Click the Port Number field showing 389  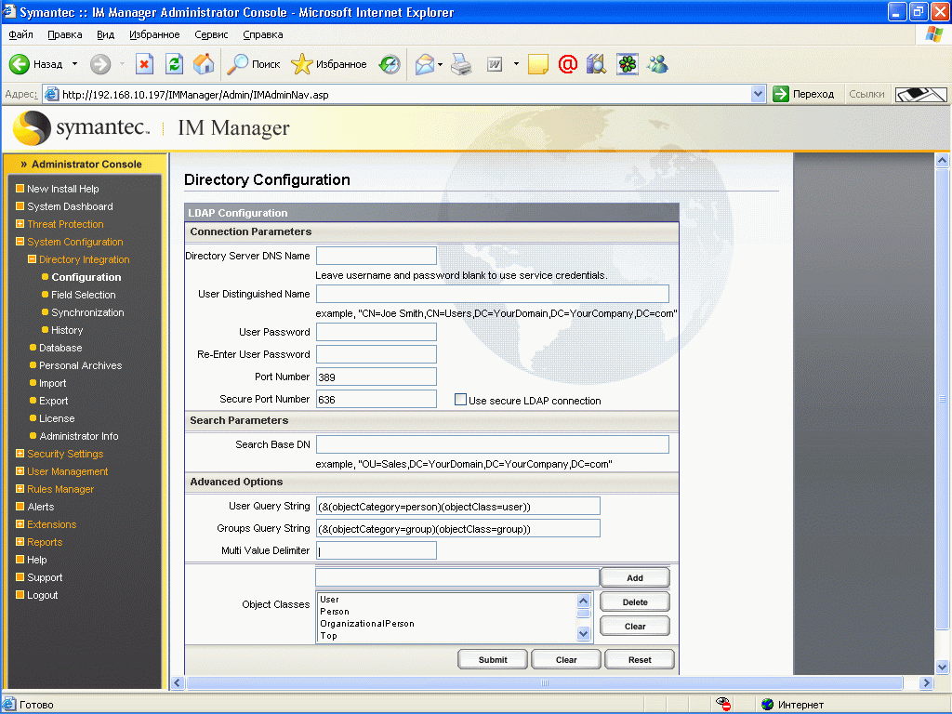click(376, 377)
